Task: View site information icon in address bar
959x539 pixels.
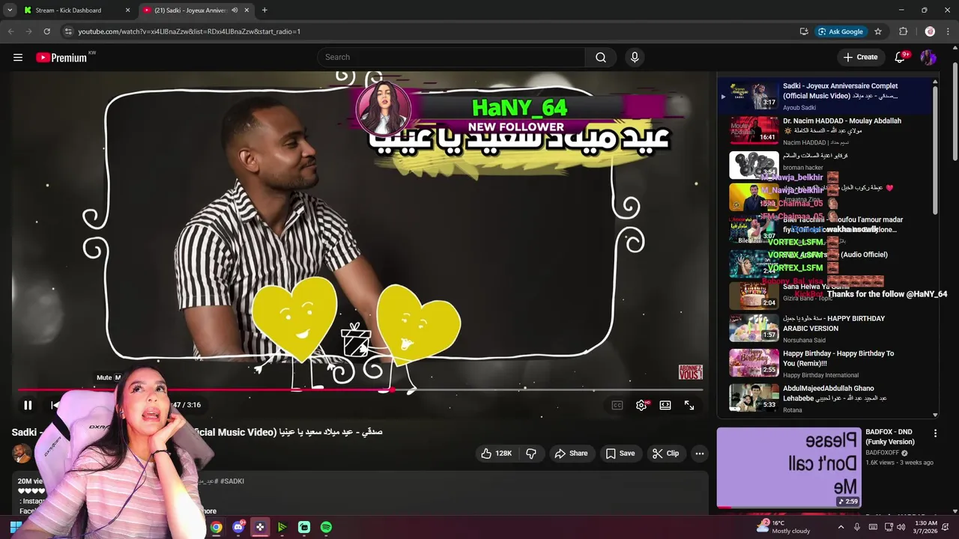Action: (x=68, y=31)
